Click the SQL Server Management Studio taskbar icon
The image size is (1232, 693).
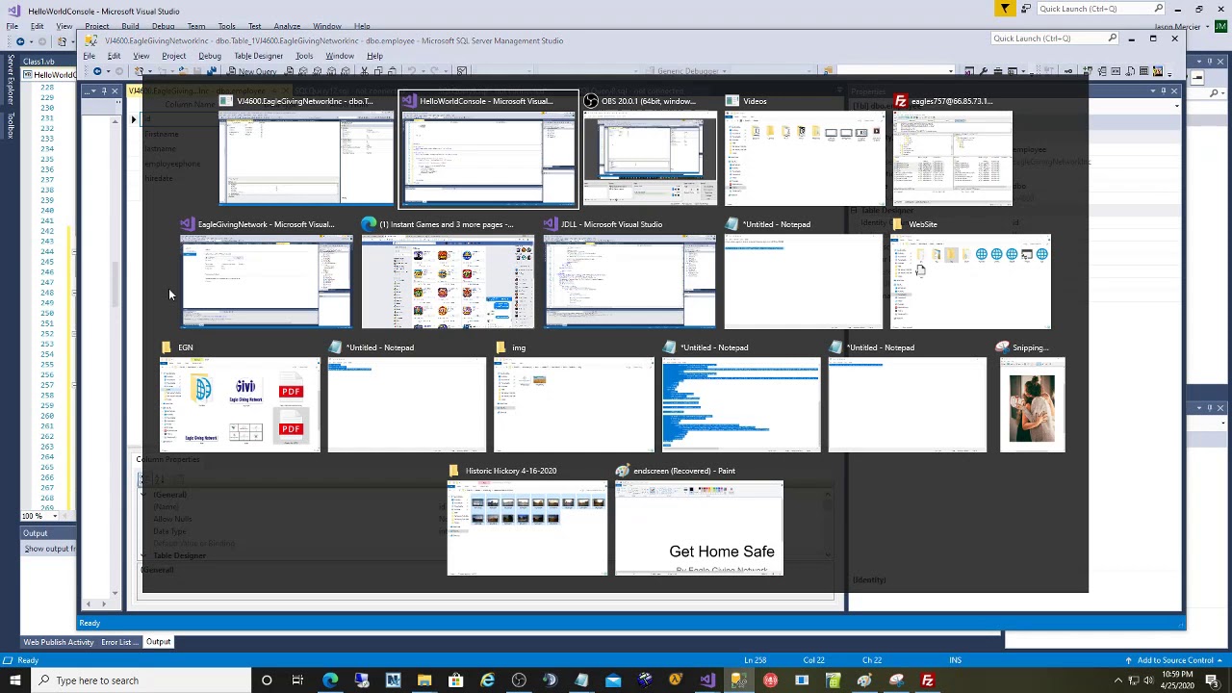coord(739,680)
